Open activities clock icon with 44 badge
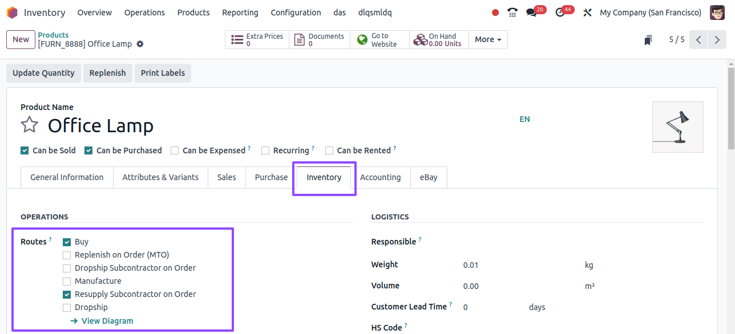The height and width of the screenshot is (334, 735). [x=560, y=13]
